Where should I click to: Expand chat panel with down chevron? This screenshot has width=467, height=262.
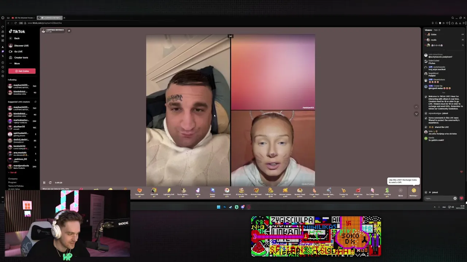coord(416,114)
